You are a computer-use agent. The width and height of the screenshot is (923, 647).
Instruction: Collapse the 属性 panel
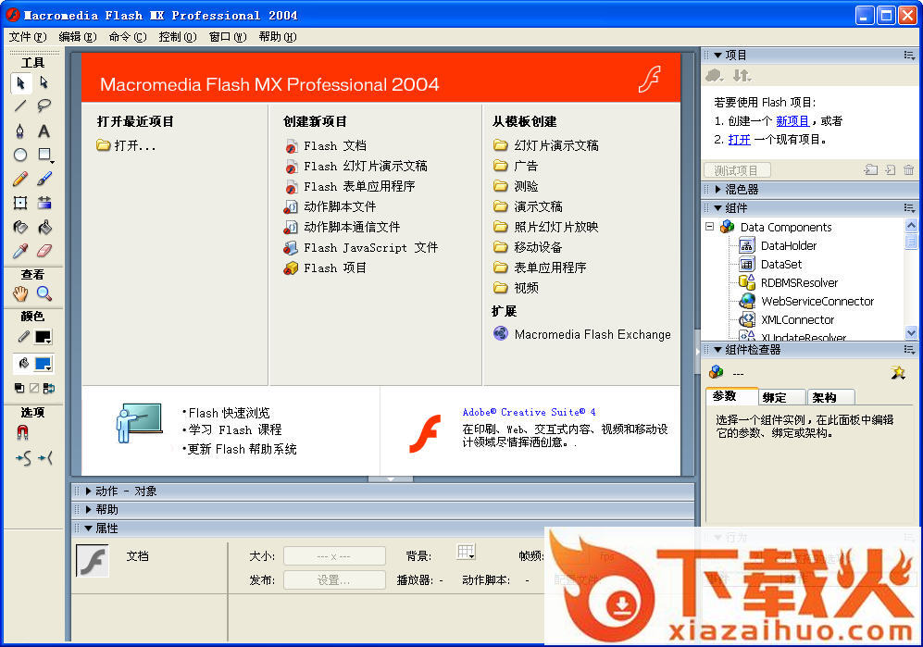coord(88,529)
